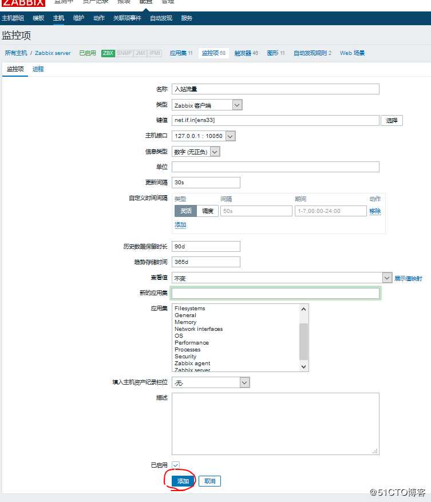Click the 描述 text area

pyautogui.click(x=275, y=424)
